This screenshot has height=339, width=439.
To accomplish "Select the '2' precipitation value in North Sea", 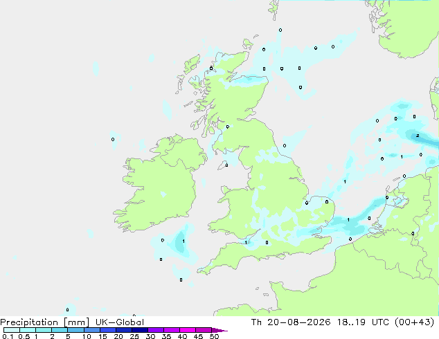I will (418, 136).
